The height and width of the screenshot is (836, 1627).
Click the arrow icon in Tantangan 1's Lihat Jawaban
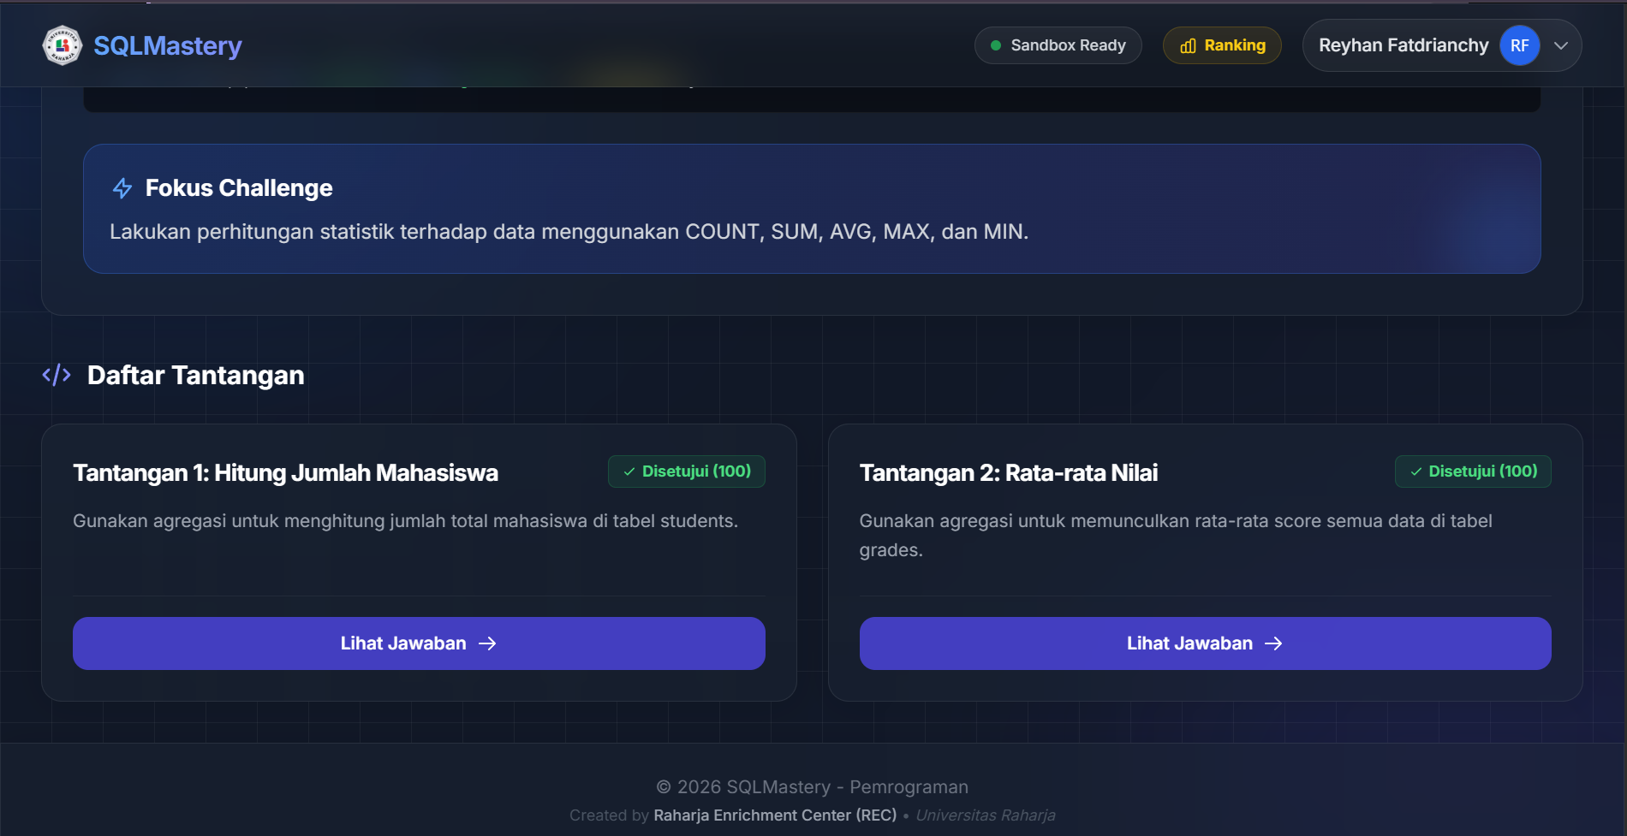pyautogui.click(x=487, y=643)
